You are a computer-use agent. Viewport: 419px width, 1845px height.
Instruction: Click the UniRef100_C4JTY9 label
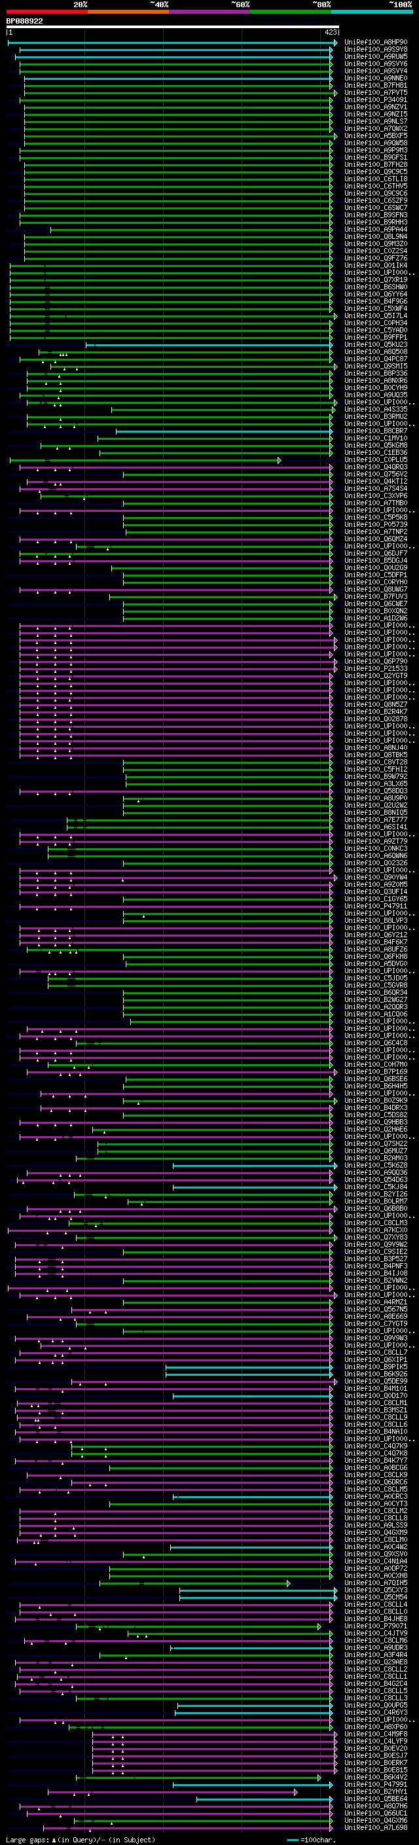[375, 1633]
